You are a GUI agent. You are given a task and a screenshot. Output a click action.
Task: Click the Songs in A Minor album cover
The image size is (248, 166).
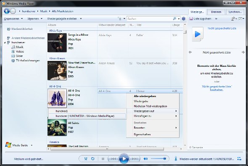[57, 42]
